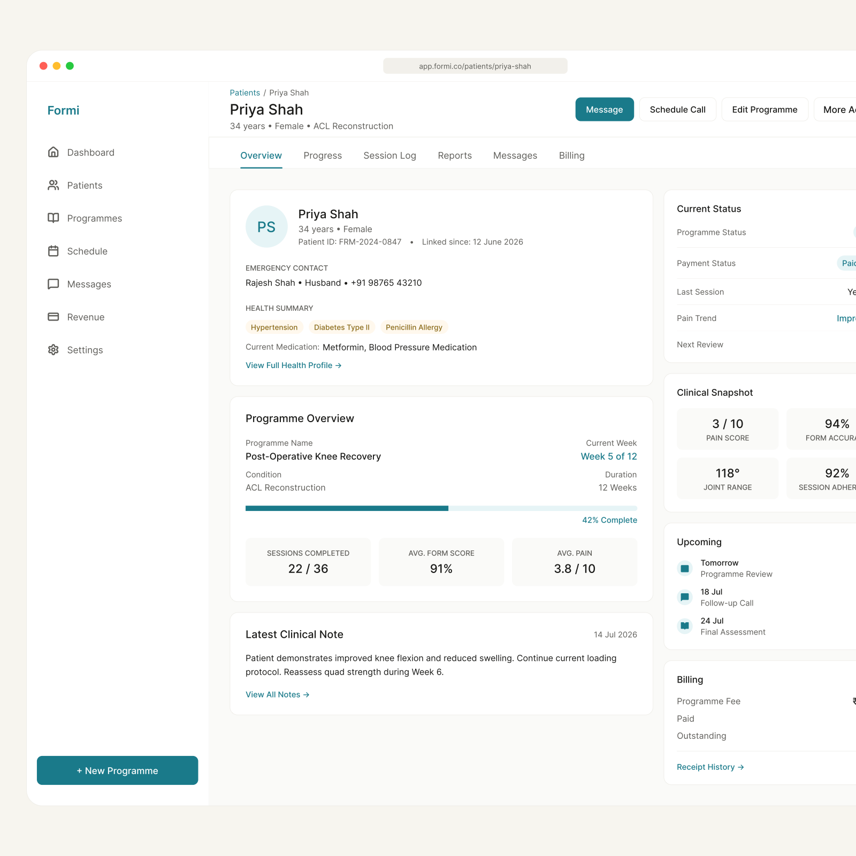Click 'Post-Operative Knee Recovery' programme name
The height and width of the screenshot is (856, 856).
click(314, 456)
